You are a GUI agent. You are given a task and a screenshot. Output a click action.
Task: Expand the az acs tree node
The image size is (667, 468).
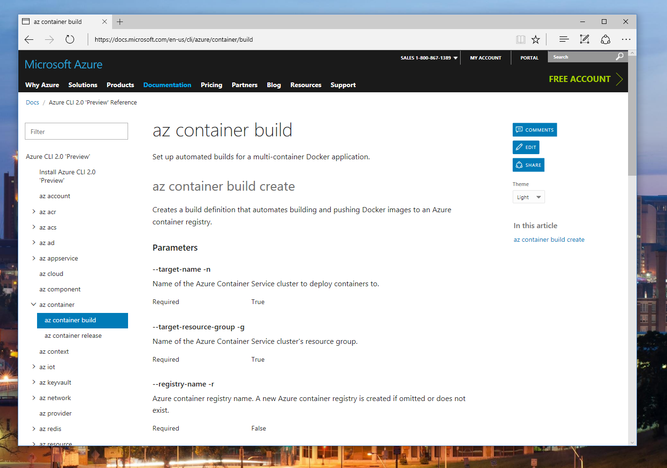click(x=34, y=227)
